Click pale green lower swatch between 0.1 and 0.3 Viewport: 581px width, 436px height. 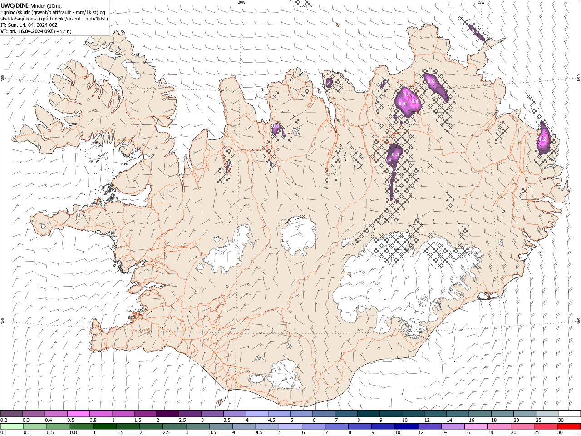click(x=12, y=426)
